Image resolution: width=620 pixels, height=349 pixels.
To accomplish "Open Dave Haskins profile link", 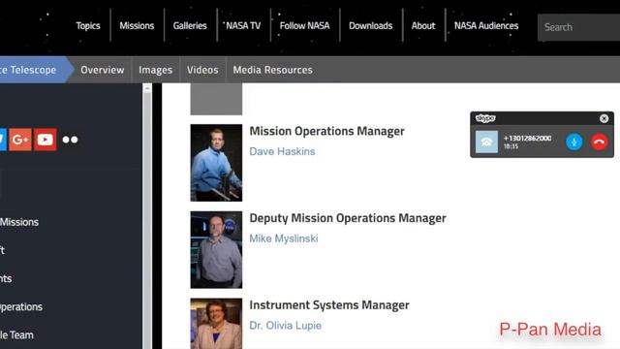I will (x=282, y=151).
